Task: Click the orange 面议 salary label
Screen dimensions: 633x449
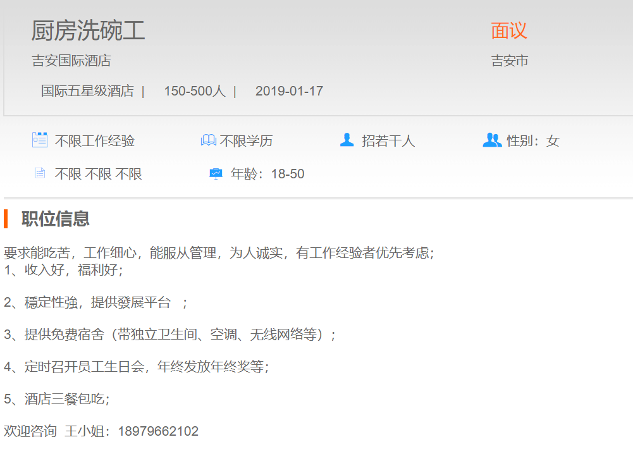Action: [x=508, y=30]
